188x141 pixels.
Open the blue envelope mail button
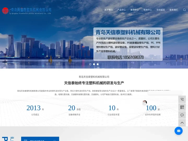pyautogui.click(x=179, y=131)
